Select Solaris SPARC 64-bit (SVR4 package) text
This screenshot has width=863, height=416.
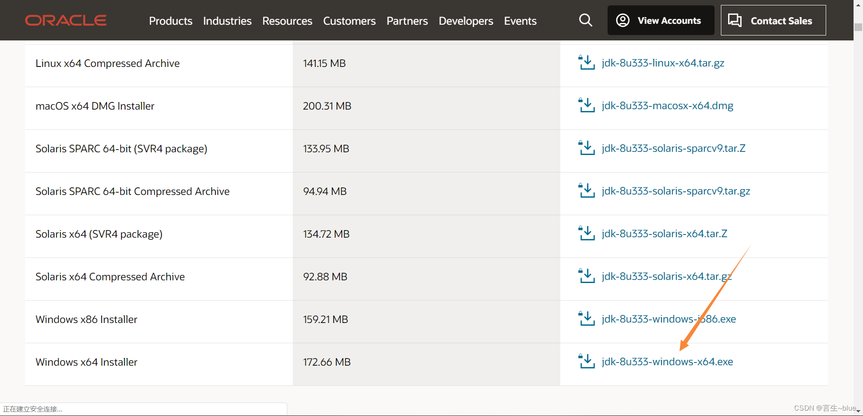(x=121, y=149)
